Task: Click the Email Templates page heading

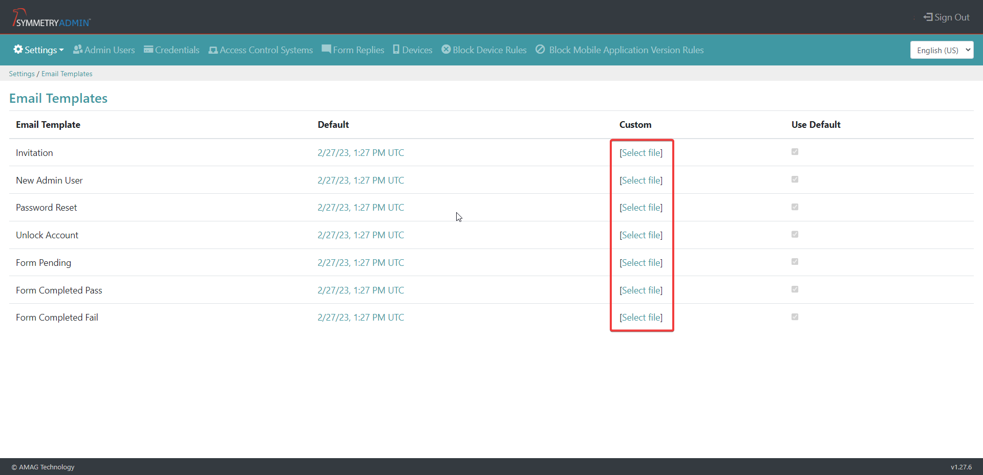Action: tap(58, 98)
